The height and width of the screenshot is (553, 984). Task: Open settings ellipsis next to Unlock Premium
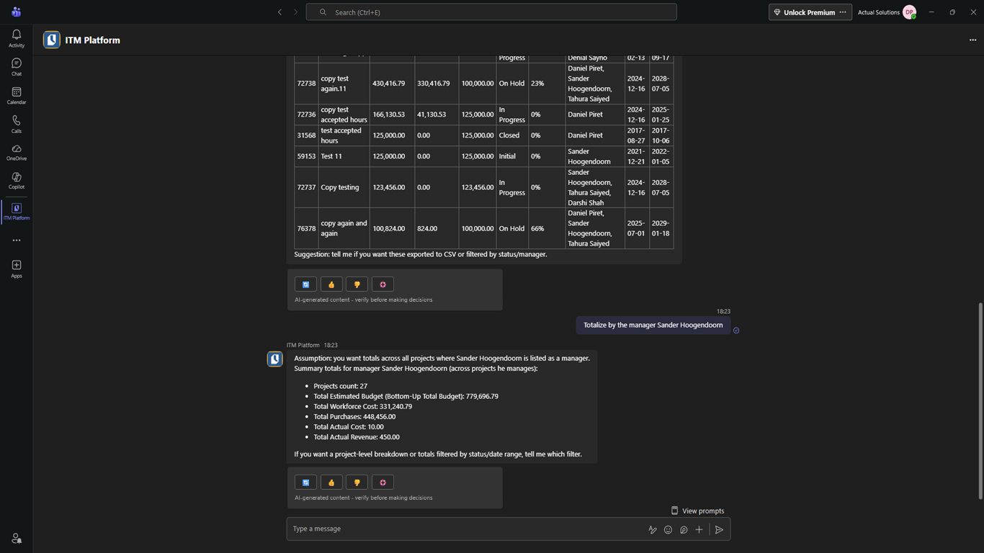tap(843, 12)
